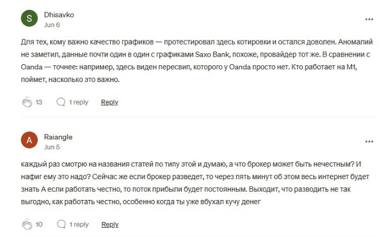This screenshot has height=237, width=392.
Task: Open three-dot menu on Dhisavko's comment
Action: [x=369, y=19]
